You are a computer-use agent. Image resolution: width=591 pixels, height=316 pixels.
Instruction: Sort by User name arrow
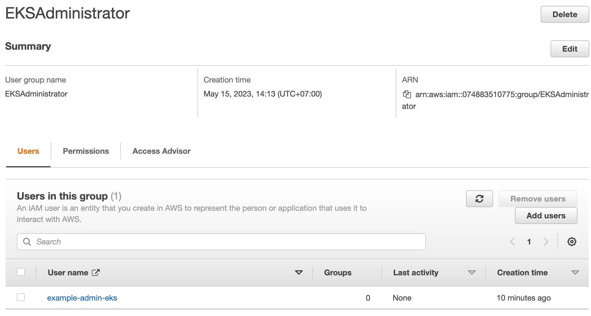(299, 273)
